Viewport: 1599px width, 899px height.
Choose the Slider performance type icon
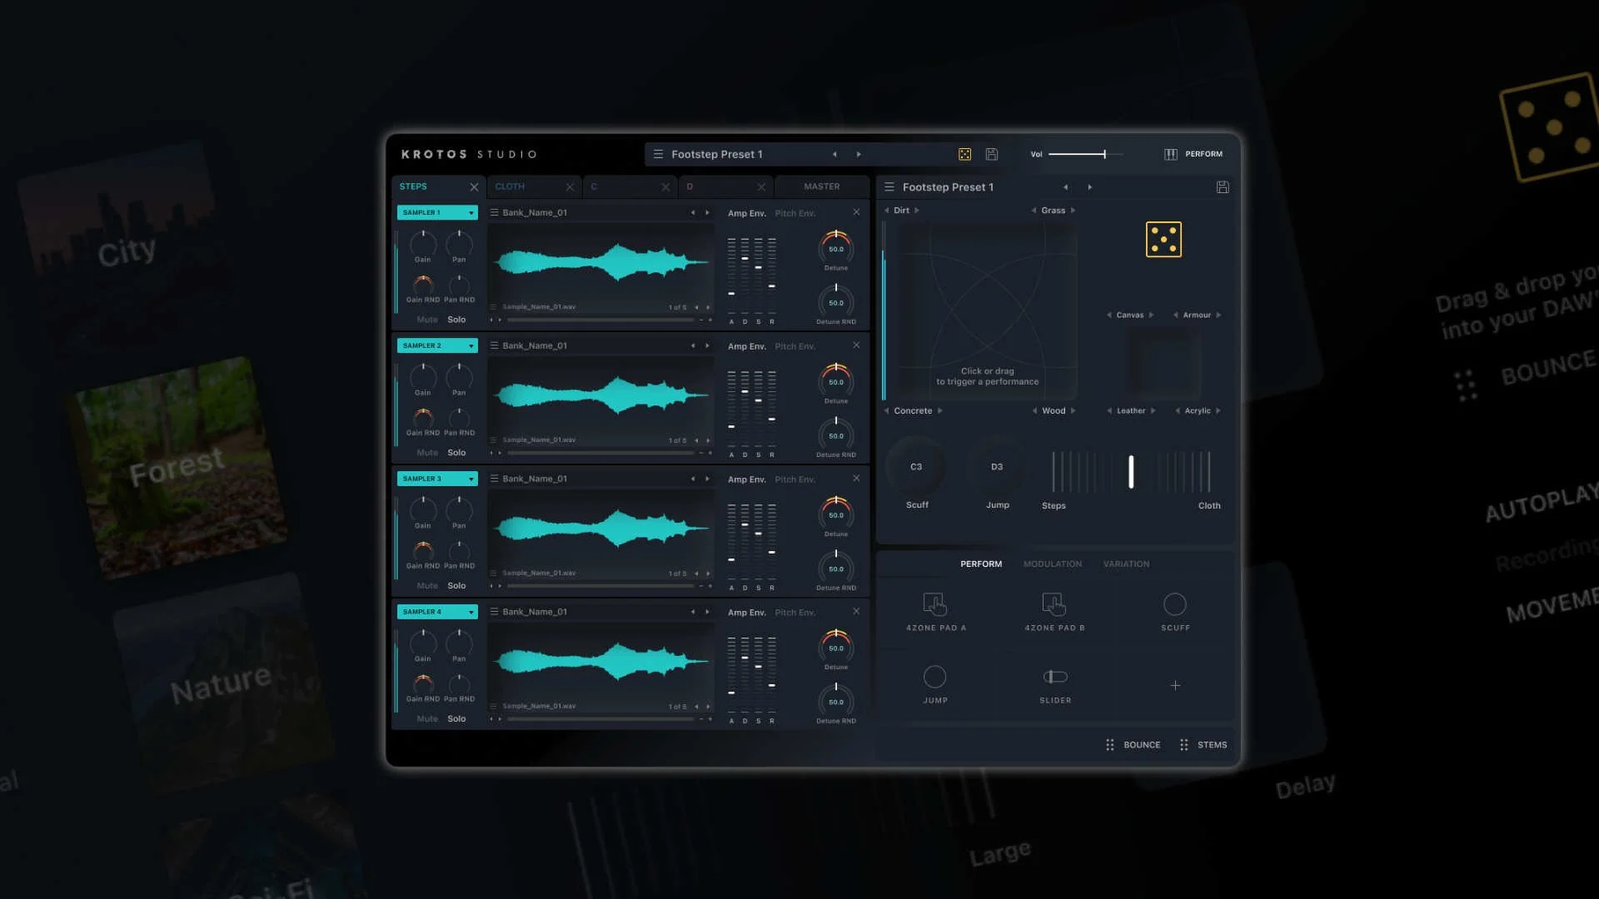[x=1054, y=677]
